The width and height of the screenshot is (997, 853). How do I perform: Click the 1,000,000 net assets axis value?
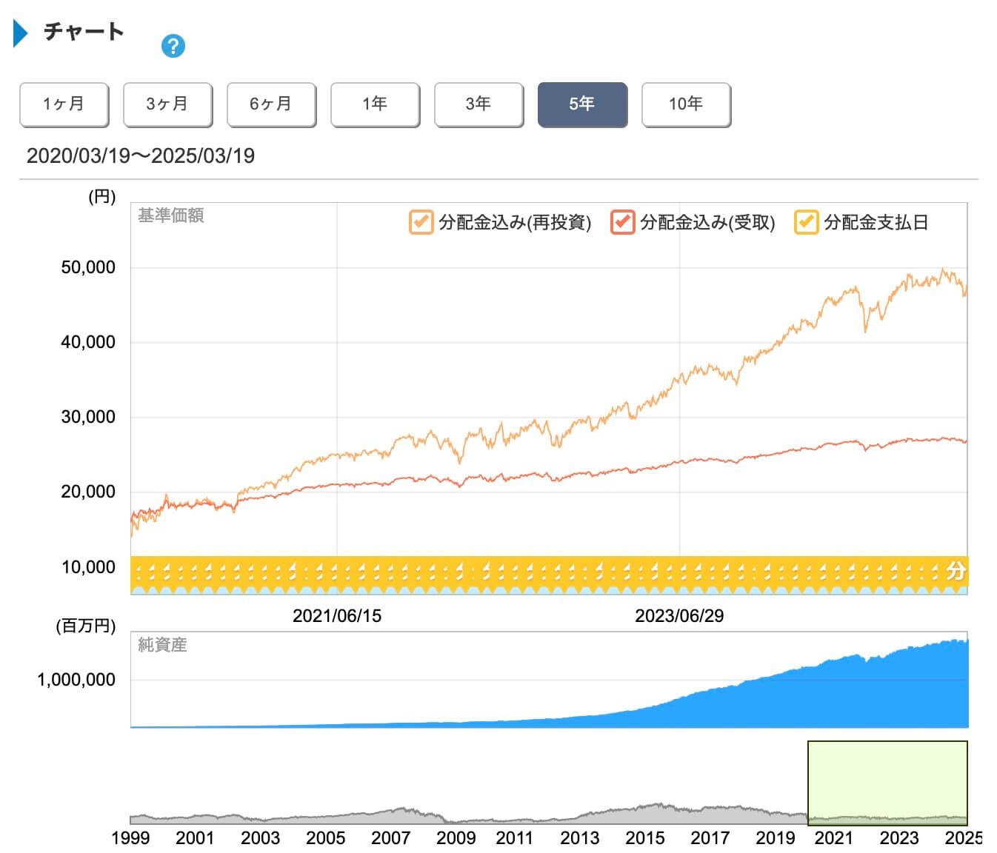tap(76, 680)
